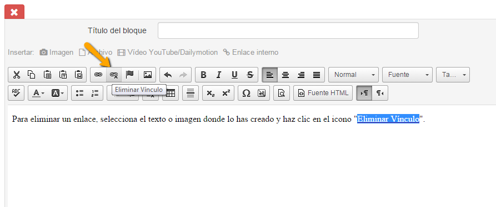Screen dimensions: 496x207
Task: Click the Insert Link chain icon
Action: pyautogui.click(x=98, y=75)
